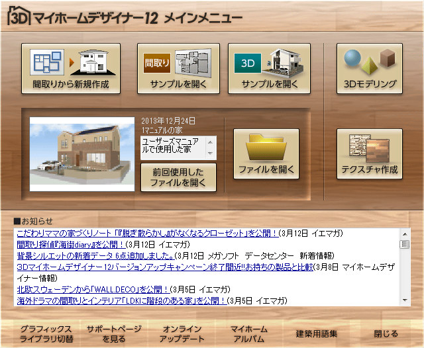The width and height of the screenshot is (424, 348).
Task: Open link 間取り探偵『海街diary』を公開
Action: pyautogui.click(x=71, y=245)
